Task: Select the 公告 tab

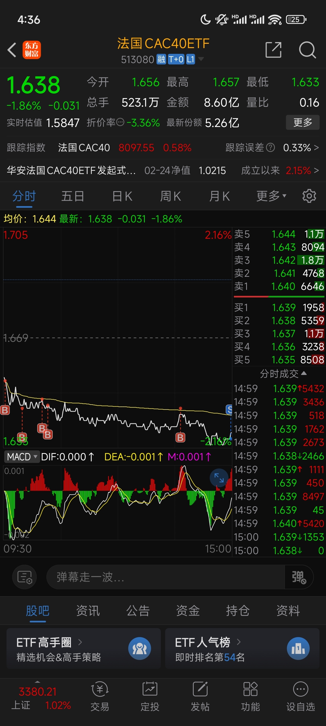Action: pos(138,611)
